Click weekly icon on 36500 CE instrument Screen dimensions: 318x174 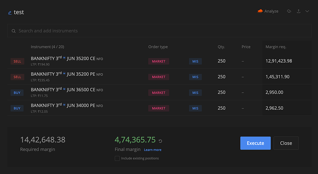click(64, 89)
